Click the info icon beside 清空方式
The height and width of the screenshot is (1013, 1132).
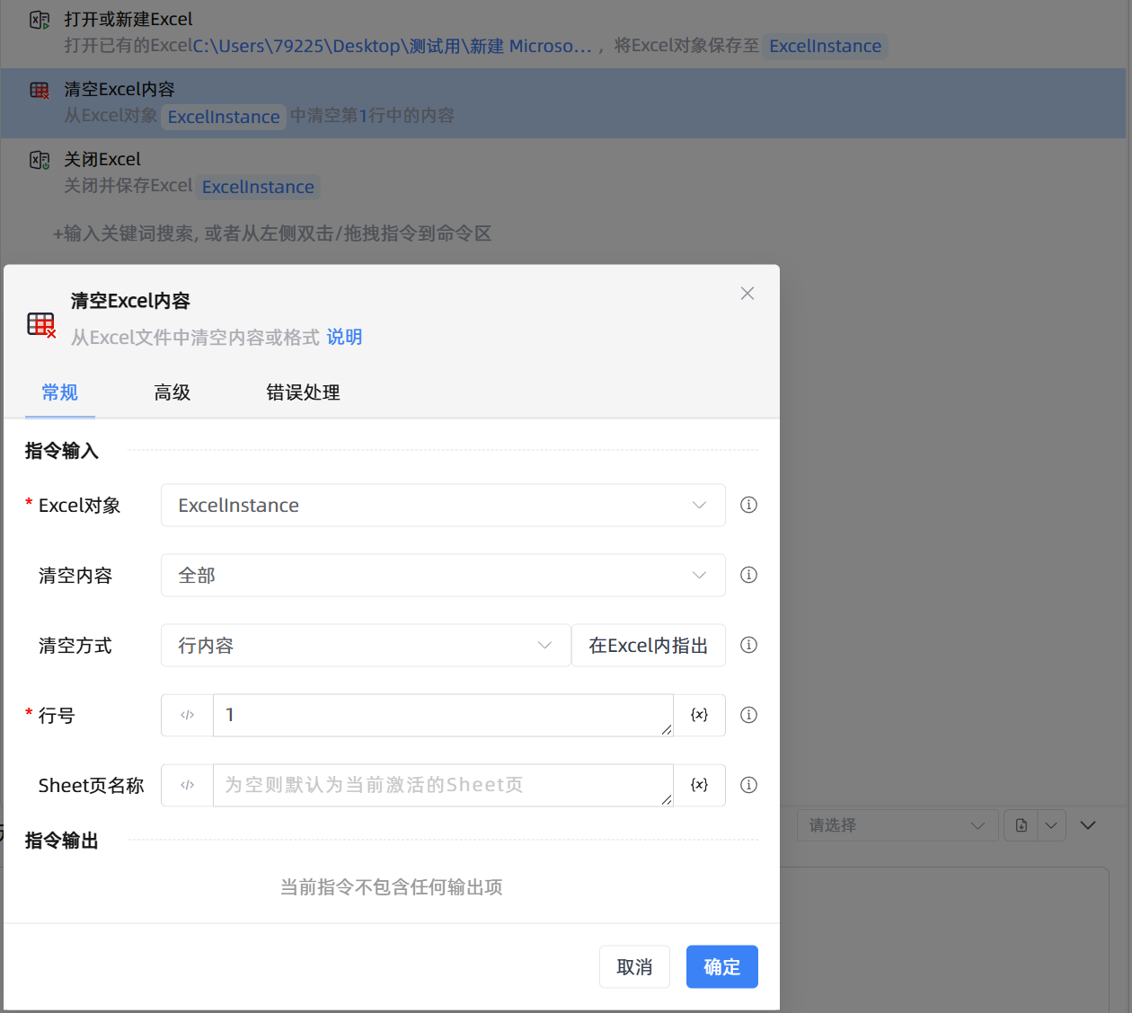(748, 645)
